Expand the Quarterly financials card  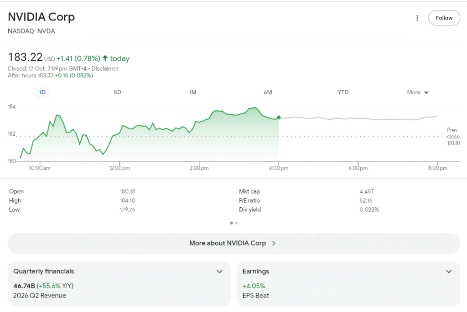tap(219, 271)
